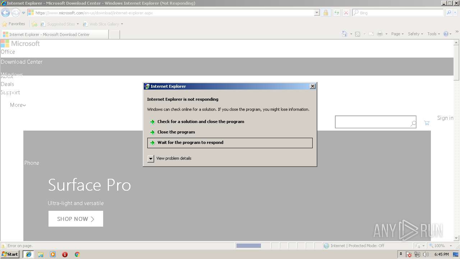Viewport: 460px width, 259px height.
Task: Click the SHOP NOW button
Action: pos(76,219)
